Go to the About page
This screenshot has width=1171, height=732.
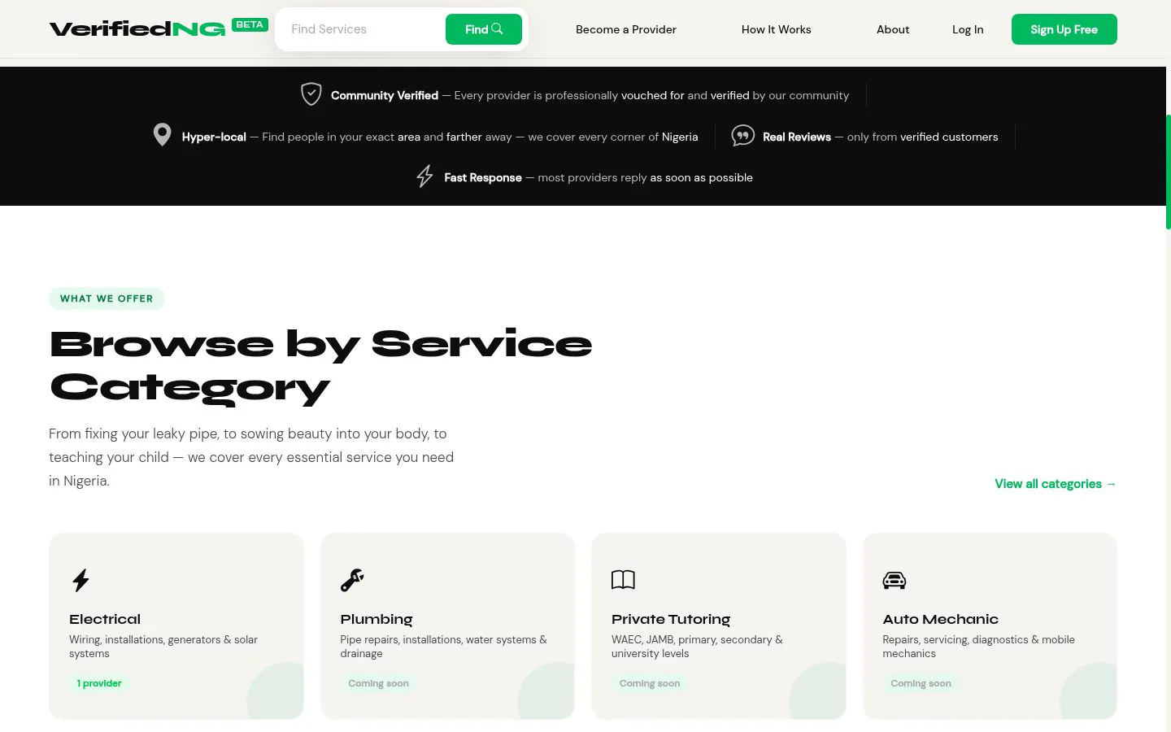(893, 29)
